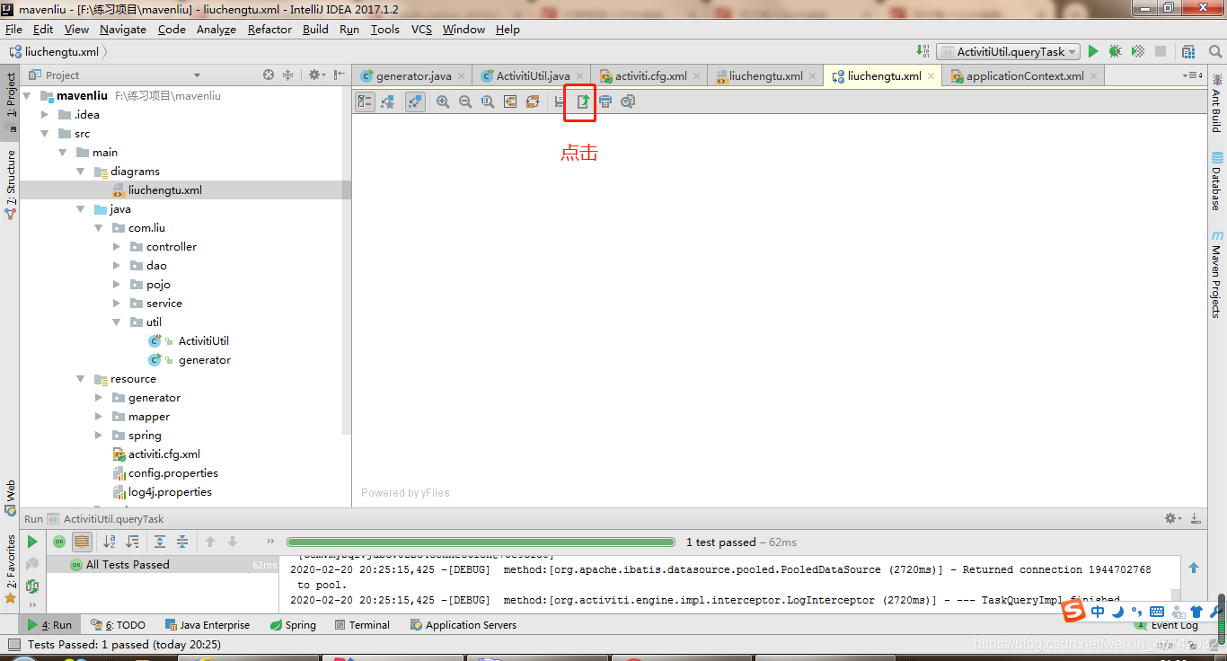Open Maven Projects side panel

(1217, 274)
